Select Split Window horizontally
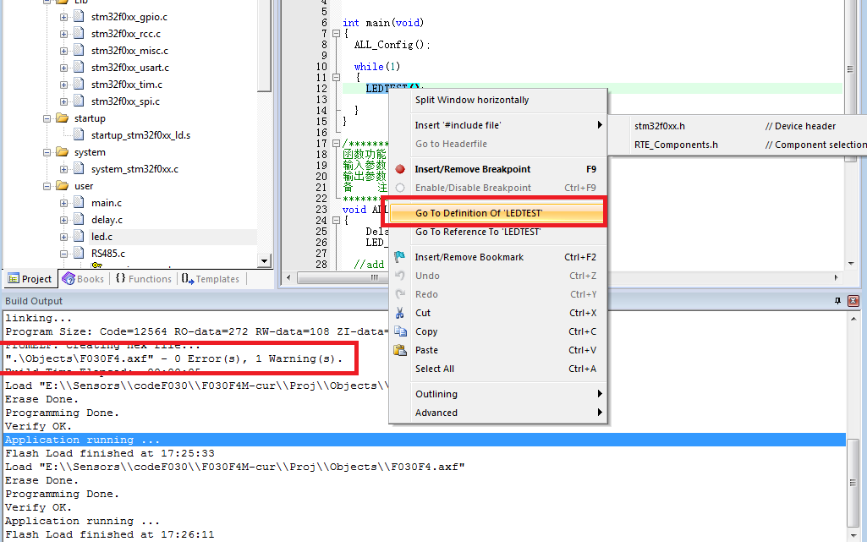This screenshot has height=547, width=867. [497, 100]
